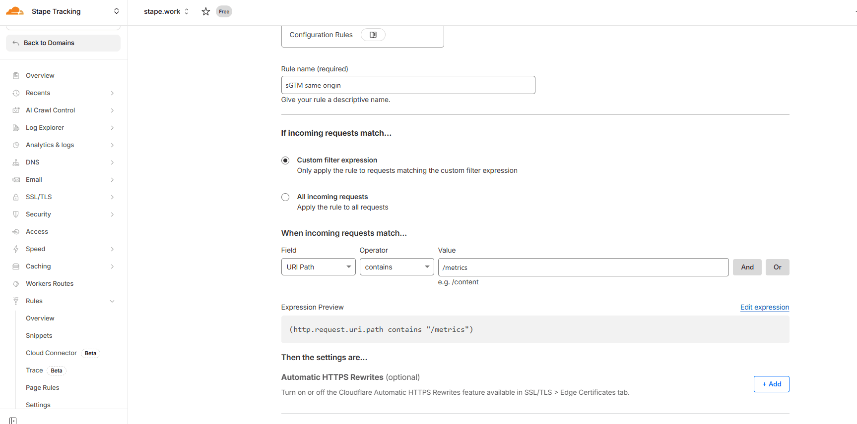The height and width of the screenshot is (424, 857).
Task: Click the Beta badge next to Trace
Action: click(x=57, y=371)
